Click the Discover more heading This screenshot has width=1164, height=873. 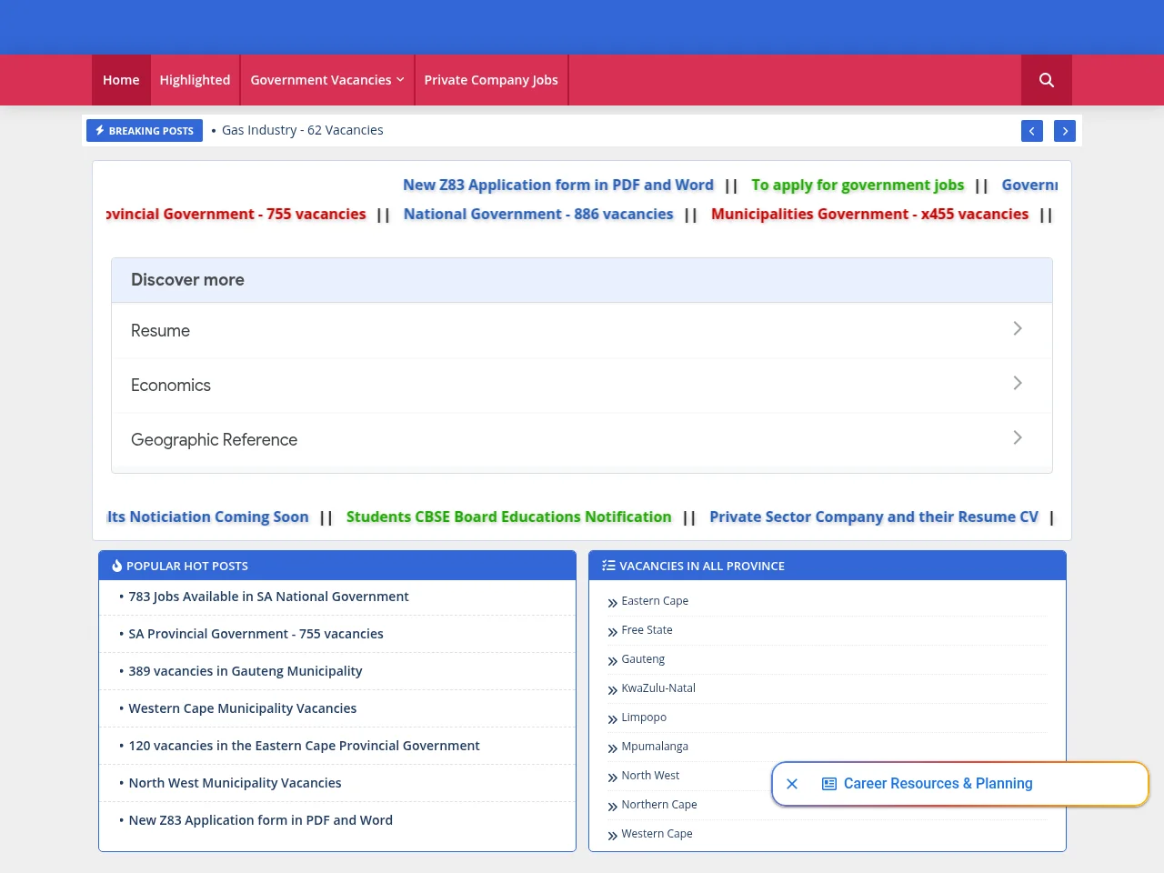(x=187, y=280)
